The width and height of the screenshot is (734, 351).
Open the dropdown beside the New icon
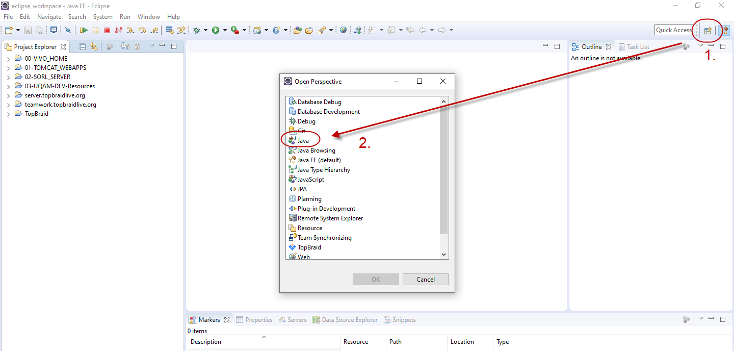[18, 30]
